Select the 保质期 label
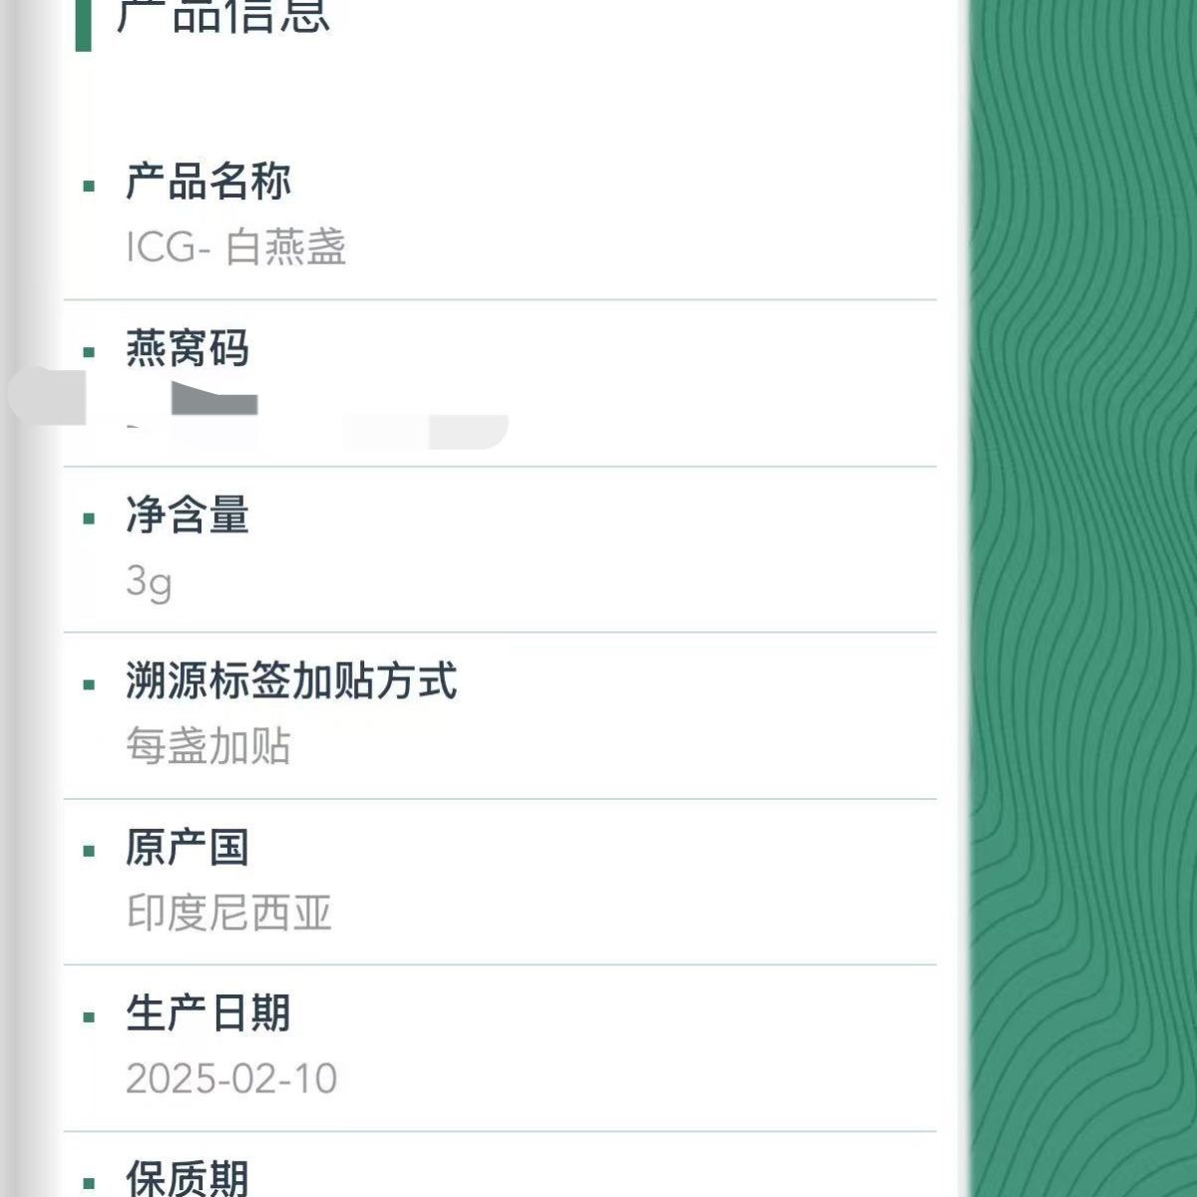This screenshot has width=1197, height=1197. [x=188, y=1178]
